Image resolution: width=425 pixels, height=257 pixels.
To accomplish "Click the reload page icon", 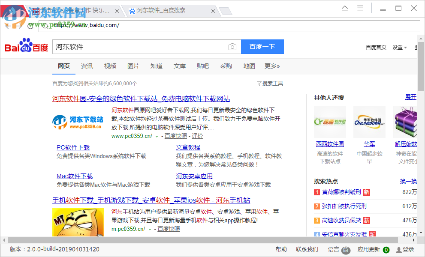I will [x=30, y=26].
